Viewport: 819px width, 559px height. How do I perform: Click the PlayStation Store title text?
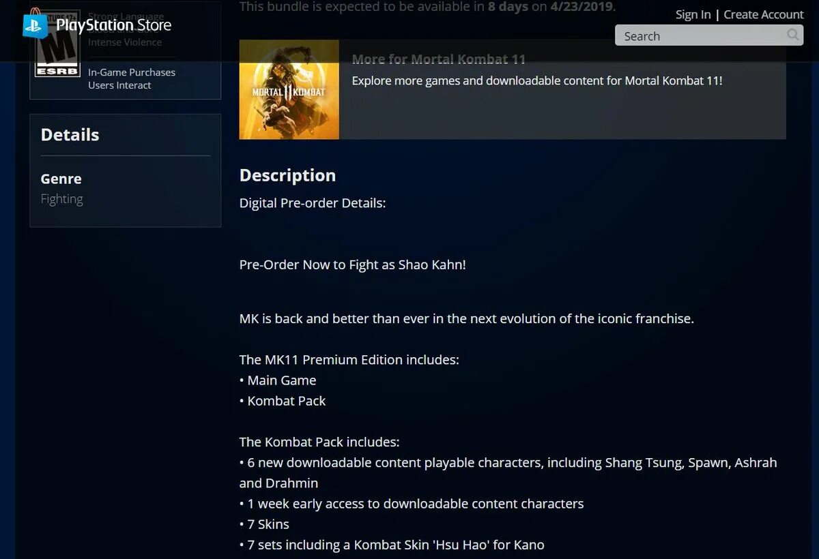point(114,26)
